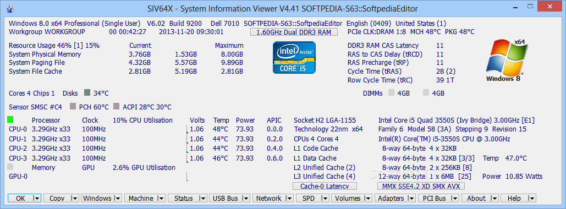
Task: Click the System Physical Memory label
Action: coord(45,54)
